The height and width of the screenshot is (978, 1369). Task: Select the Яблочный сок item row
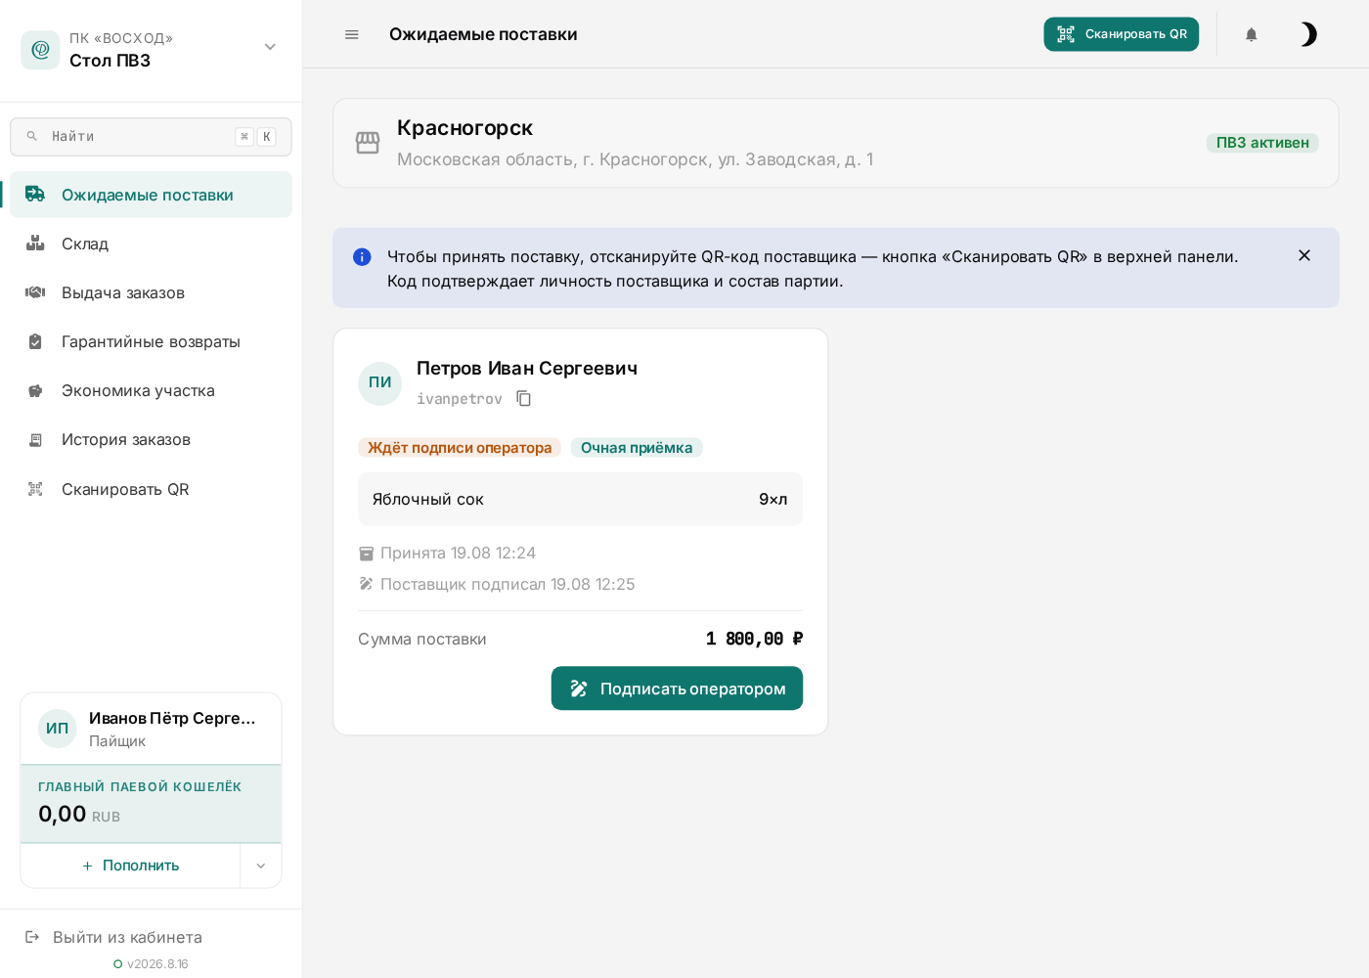click(580, 499)
